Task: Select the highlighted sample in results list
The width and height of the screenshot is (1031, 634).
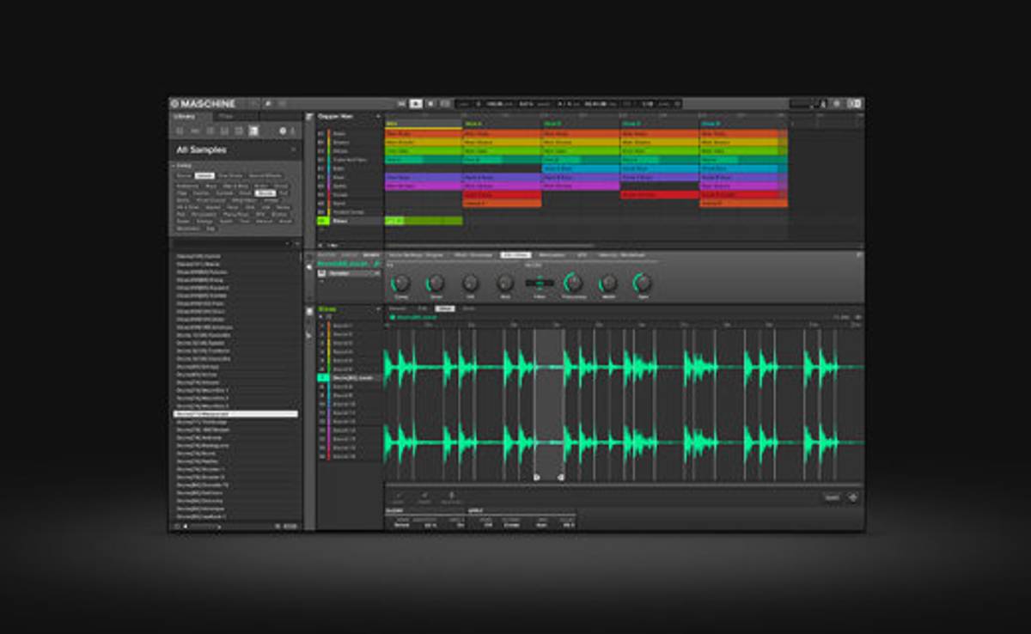Action: [236, 414]
